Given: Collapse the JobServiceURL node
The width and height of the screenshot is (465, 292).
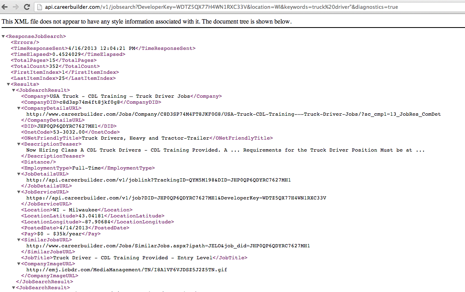Looking at the screenshot, I should tap(19, 192).
